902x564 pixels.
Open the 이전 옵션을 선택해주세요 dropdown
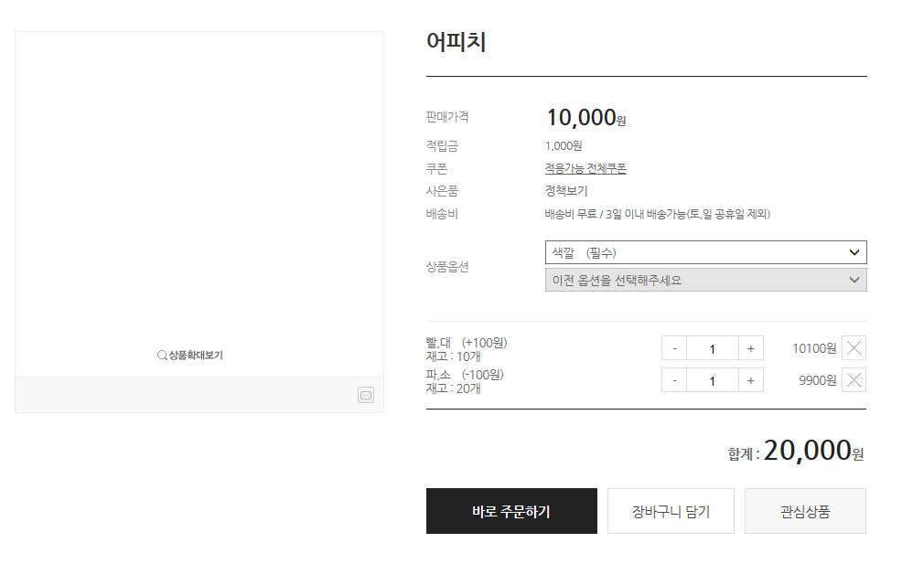pyautogui.click(x=705, y=280)
